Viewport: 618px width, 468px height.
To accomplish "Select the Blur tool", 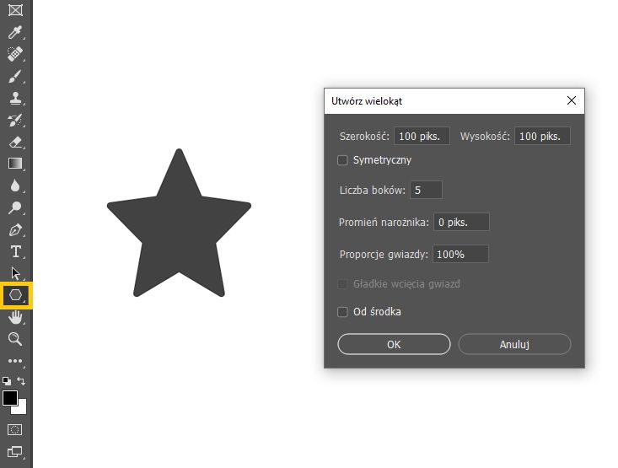I will [15, 186].
